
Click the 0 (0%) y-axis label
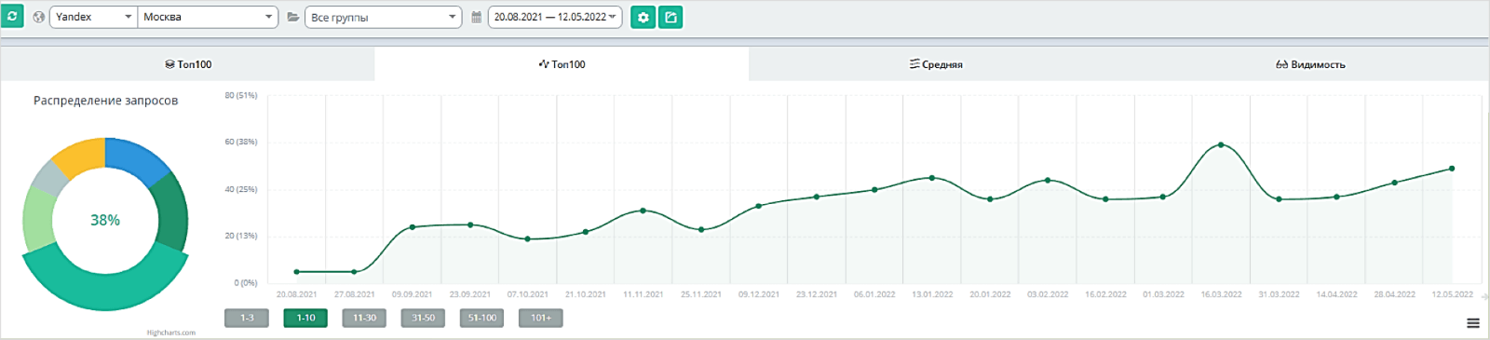246,282
